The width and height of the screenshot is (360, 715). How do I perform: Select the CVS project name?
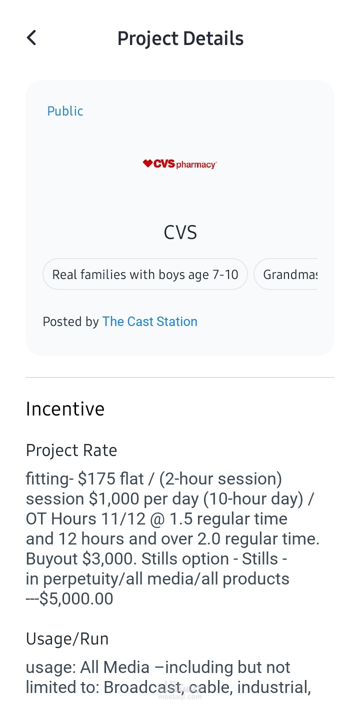tap(180, 232)
